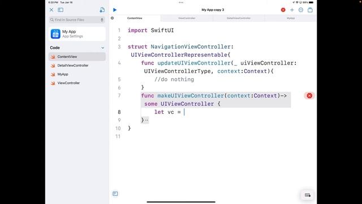Open the ellipsis more options circle icon
Screen dimensions: 362x204
301,10
